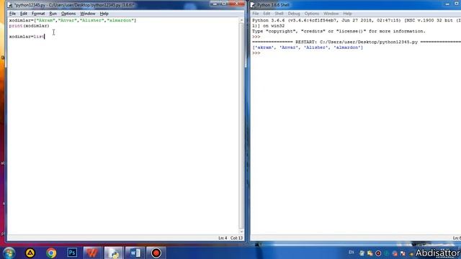The height and width of the screenshot is (259, 461).
Task: Click the "almardon" string in the code
Action: [120, 20]
